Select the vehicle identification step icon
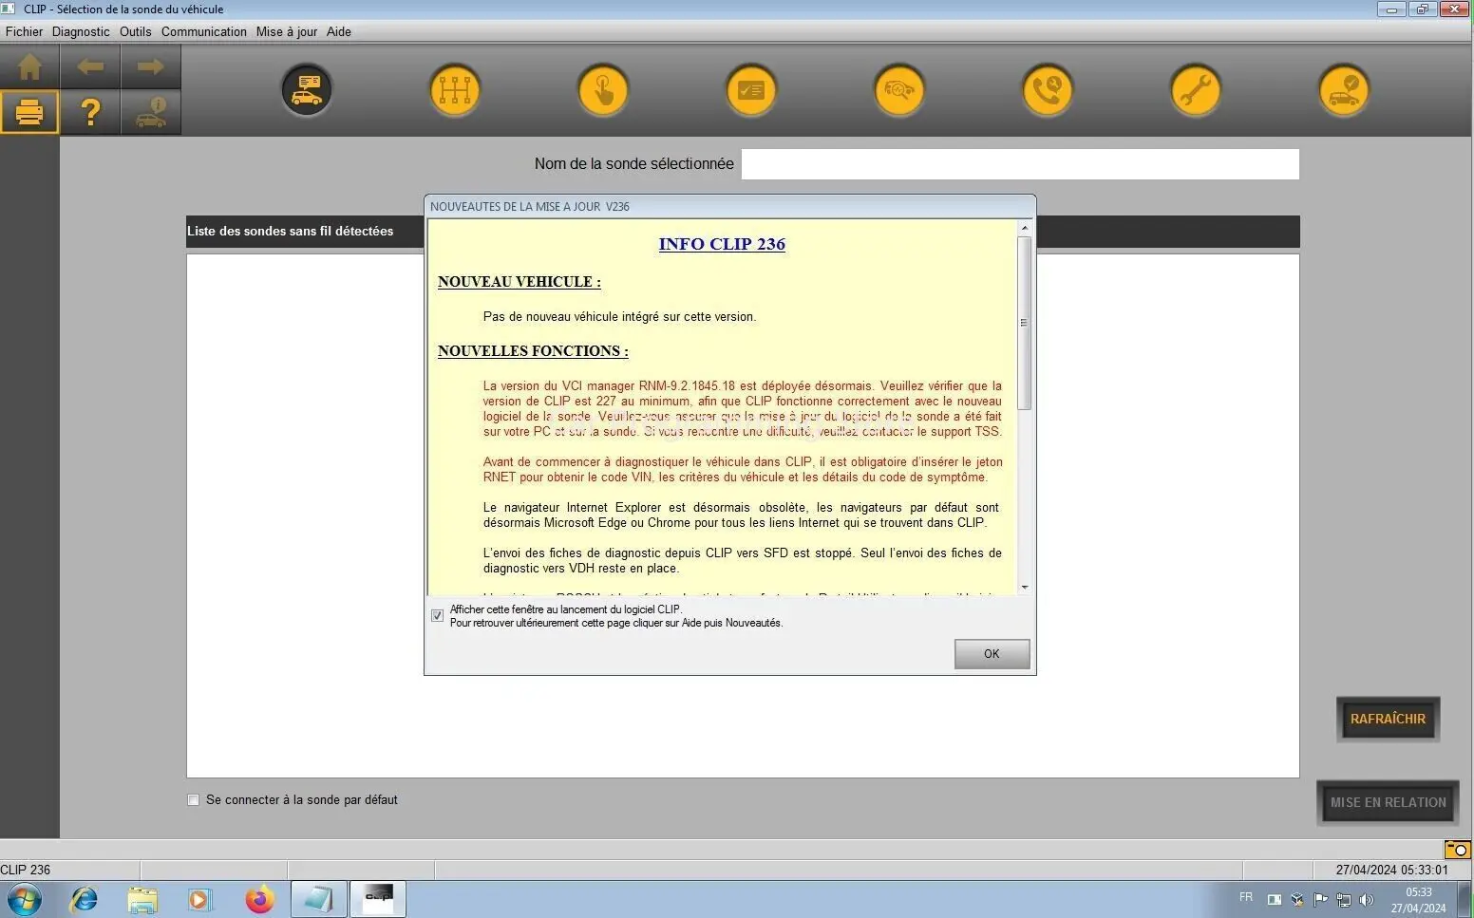Viewport: 1474px width, 918px height. tap(307, 90)
